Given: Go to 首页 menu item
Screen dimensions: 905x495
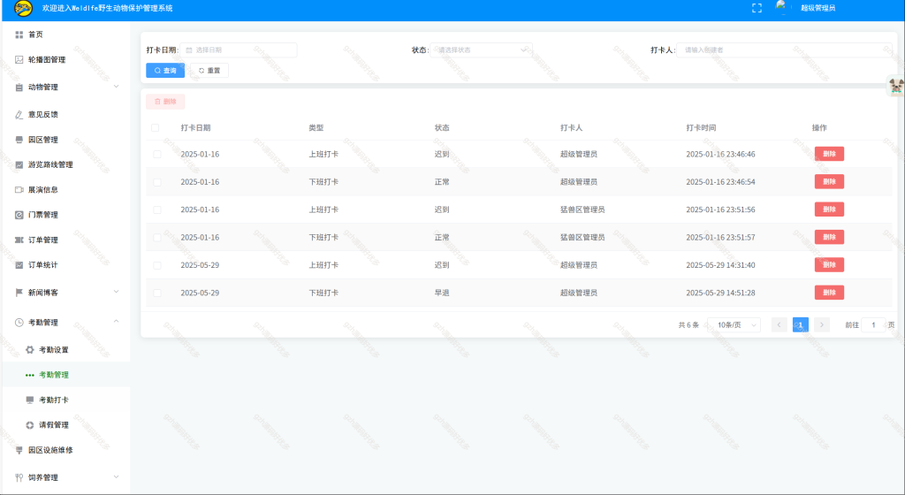Looking at the screenshot, I should click(x=65, y=34).
